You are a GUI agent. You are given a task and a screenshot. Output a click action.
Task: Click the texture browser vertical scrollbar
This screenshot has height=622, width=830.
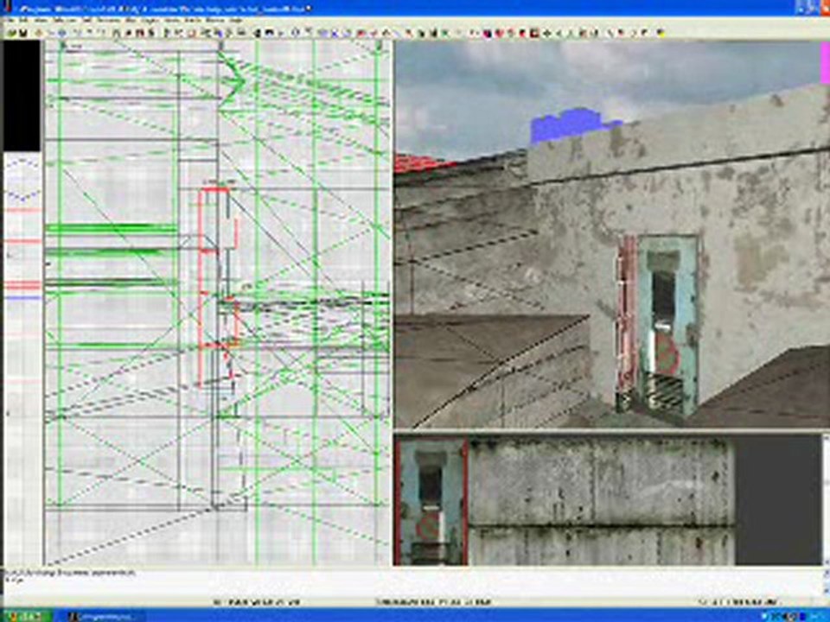point(825,500)
